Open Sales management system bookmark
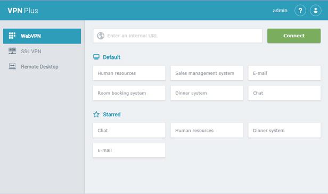The height and width of the screenshot is (194, 328). click(207, 73)
